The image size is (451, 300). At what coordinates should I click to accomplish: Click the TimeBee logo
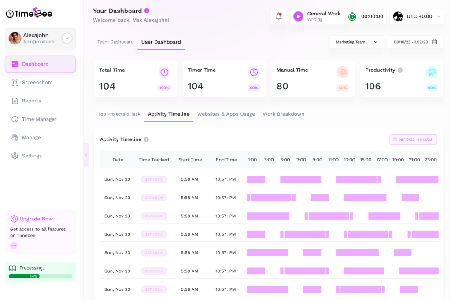29,13
